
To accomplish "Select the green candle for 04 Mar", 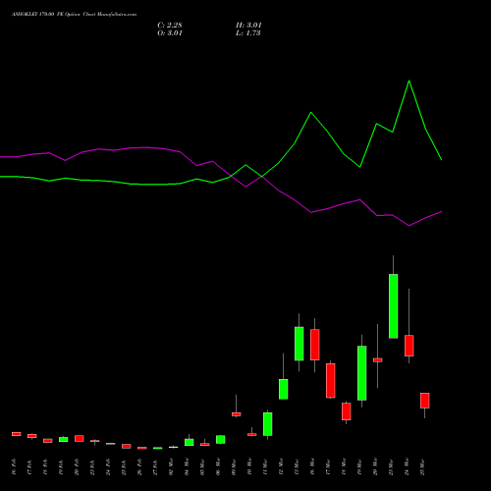I will (190, 442).
